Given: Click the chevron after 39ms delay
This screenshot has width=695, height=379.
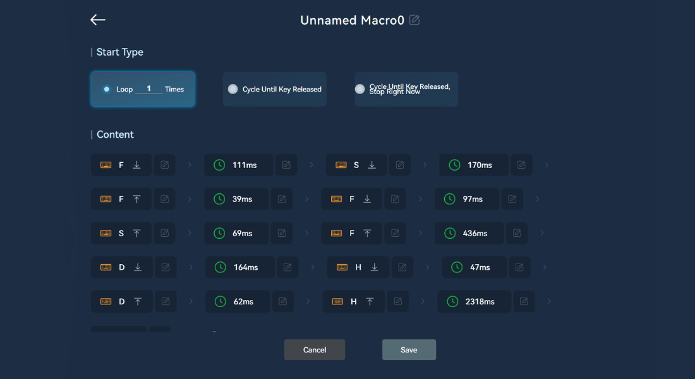Looking at the screenshot, I should click(307, 199).
